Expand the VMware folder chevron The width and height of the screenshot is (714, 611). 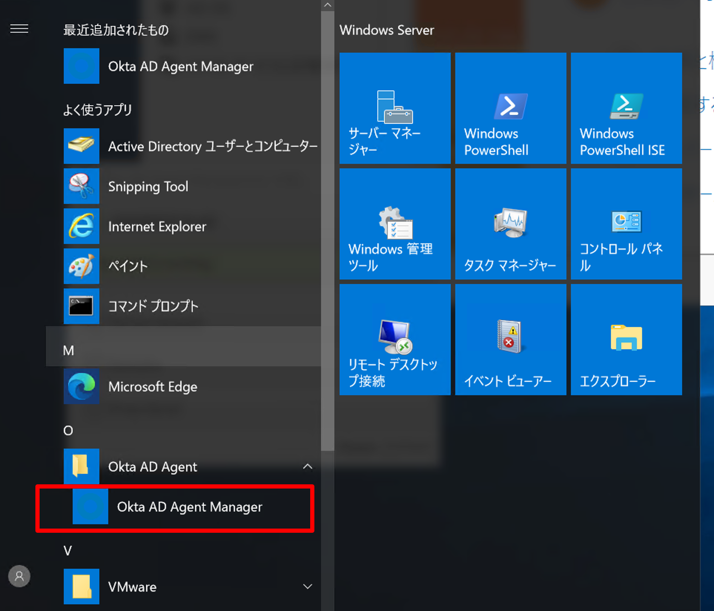(307, 587)
